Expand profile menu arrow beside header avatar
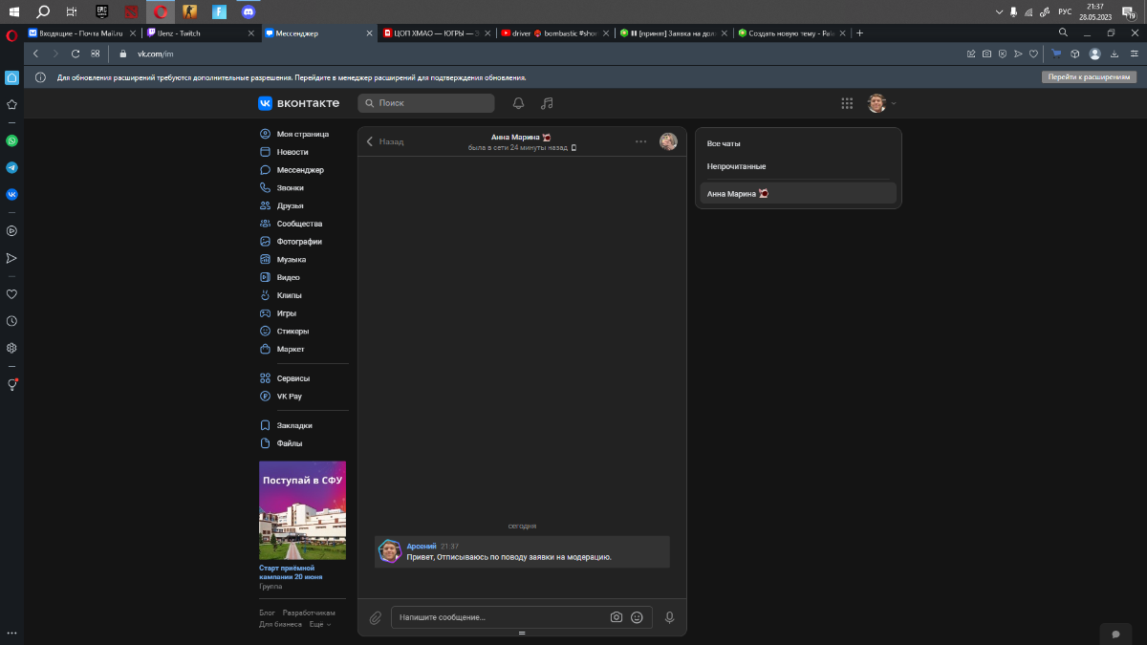The height and width of the screenshot is (645, 1147). pos(894,103)
